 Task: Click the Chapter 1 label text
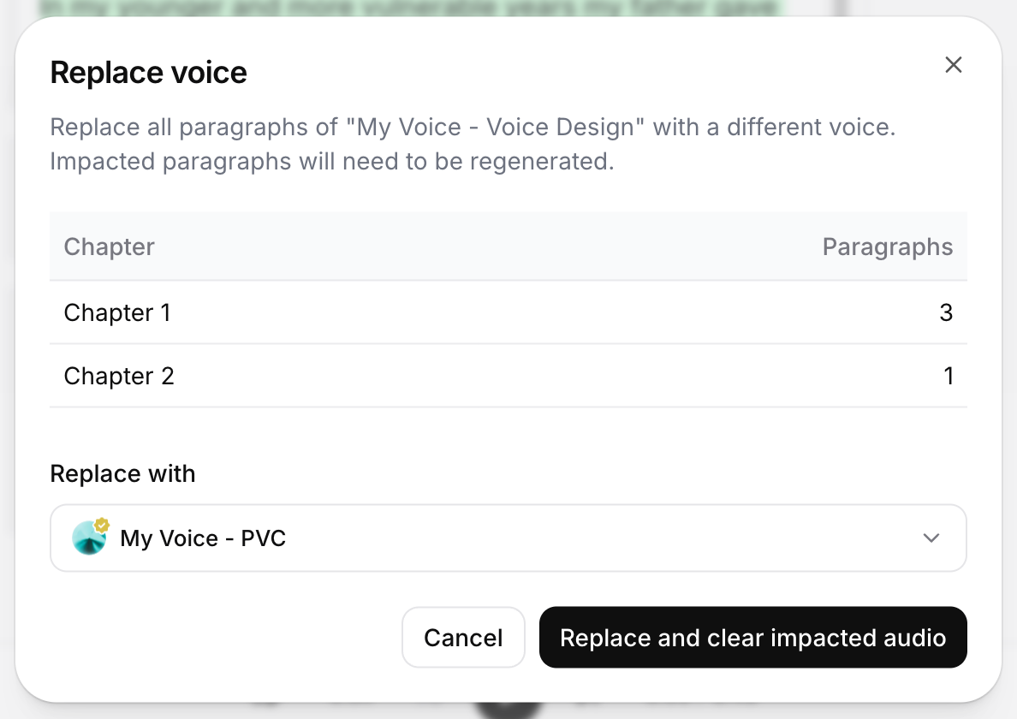tap(117, 312)
